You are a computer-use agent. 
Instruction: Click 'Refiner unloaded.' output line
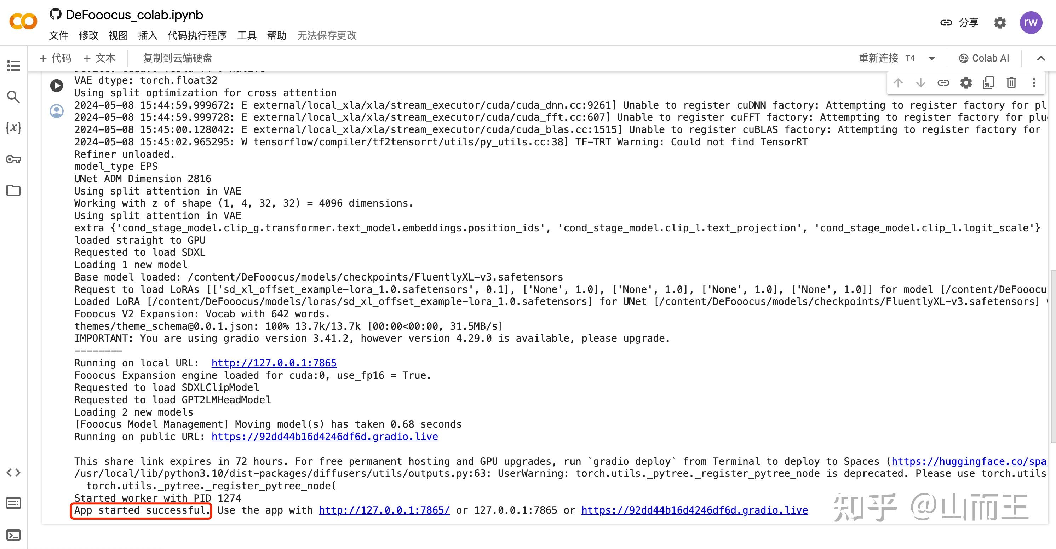point(125,155)
